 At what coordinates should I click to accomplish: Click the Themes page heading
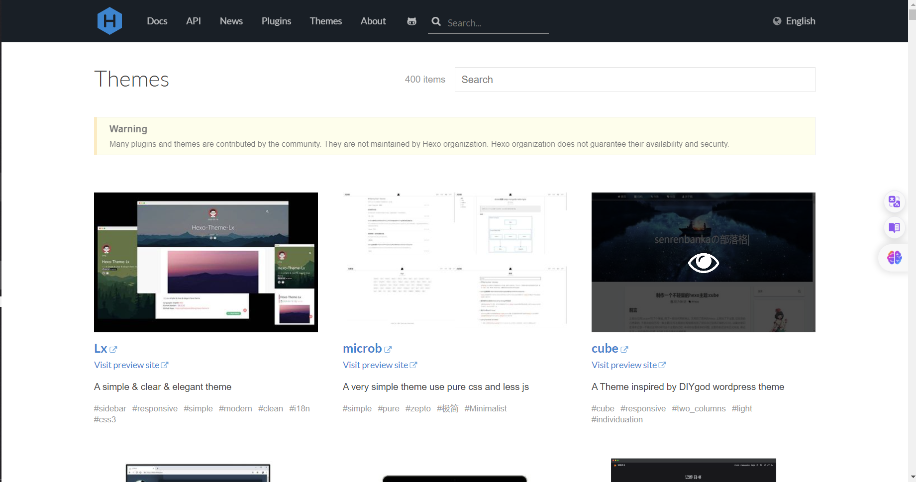tap(132, 79)
